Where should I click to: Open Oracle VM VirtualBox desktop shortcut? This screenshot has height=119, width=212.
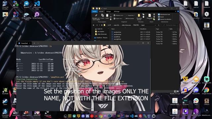tap(5, 5)
